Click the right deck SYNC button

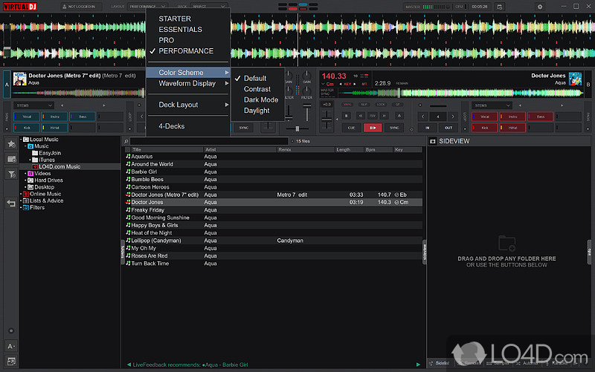tap(393, 128)
